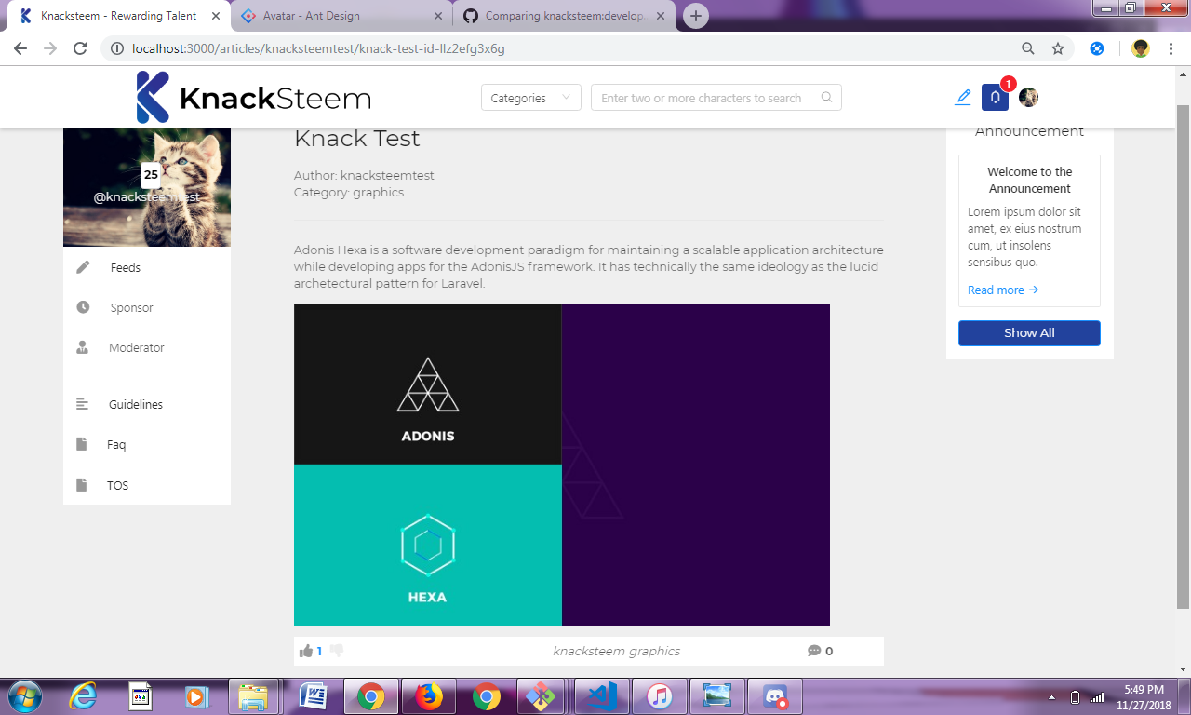
Task: Click the Author: knacksteemtest line
Action: click(364, 175)
